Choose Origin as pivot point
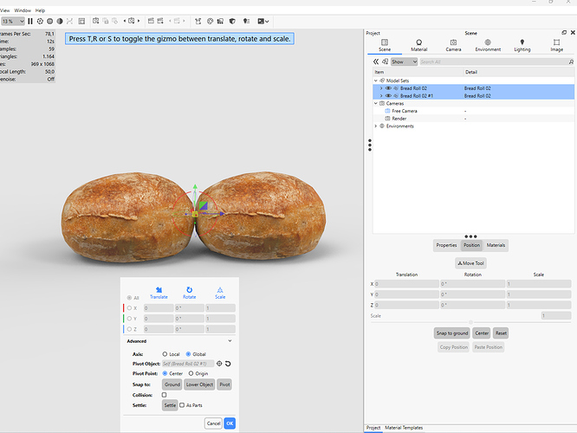The image size is (577, 433). [191, 373]
